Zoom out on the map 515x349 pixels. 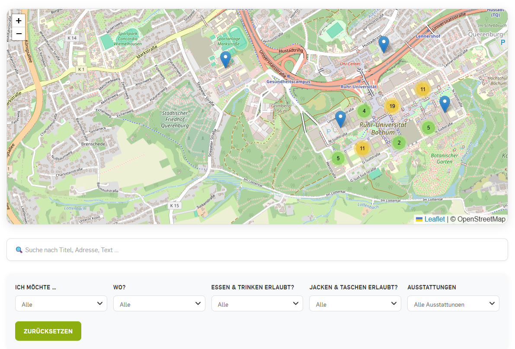coord(19,34)
